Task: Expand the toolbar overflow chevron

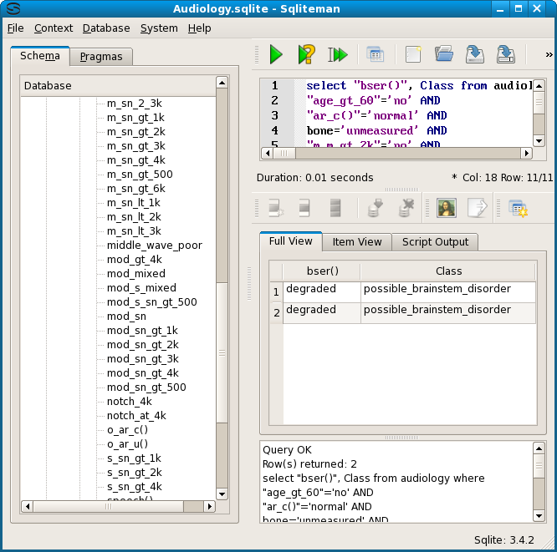Action: (549, 55)
